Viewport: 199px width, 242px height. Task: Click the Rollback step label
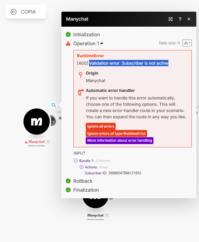(83, 181)
